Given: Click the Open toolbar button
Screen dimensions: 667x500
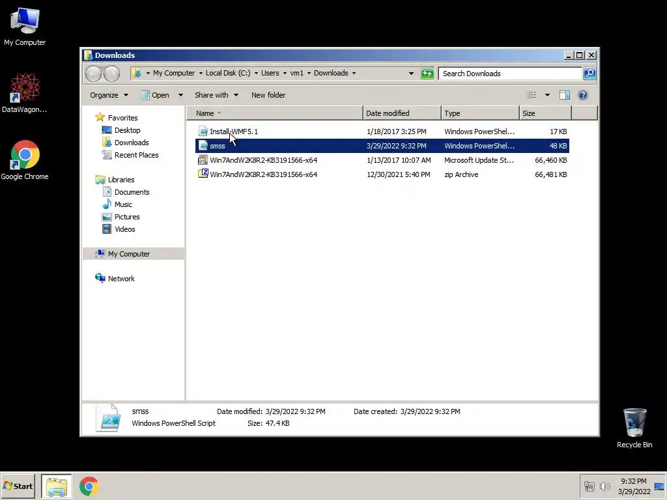Looking at the screenshot, I should point(156,95).
